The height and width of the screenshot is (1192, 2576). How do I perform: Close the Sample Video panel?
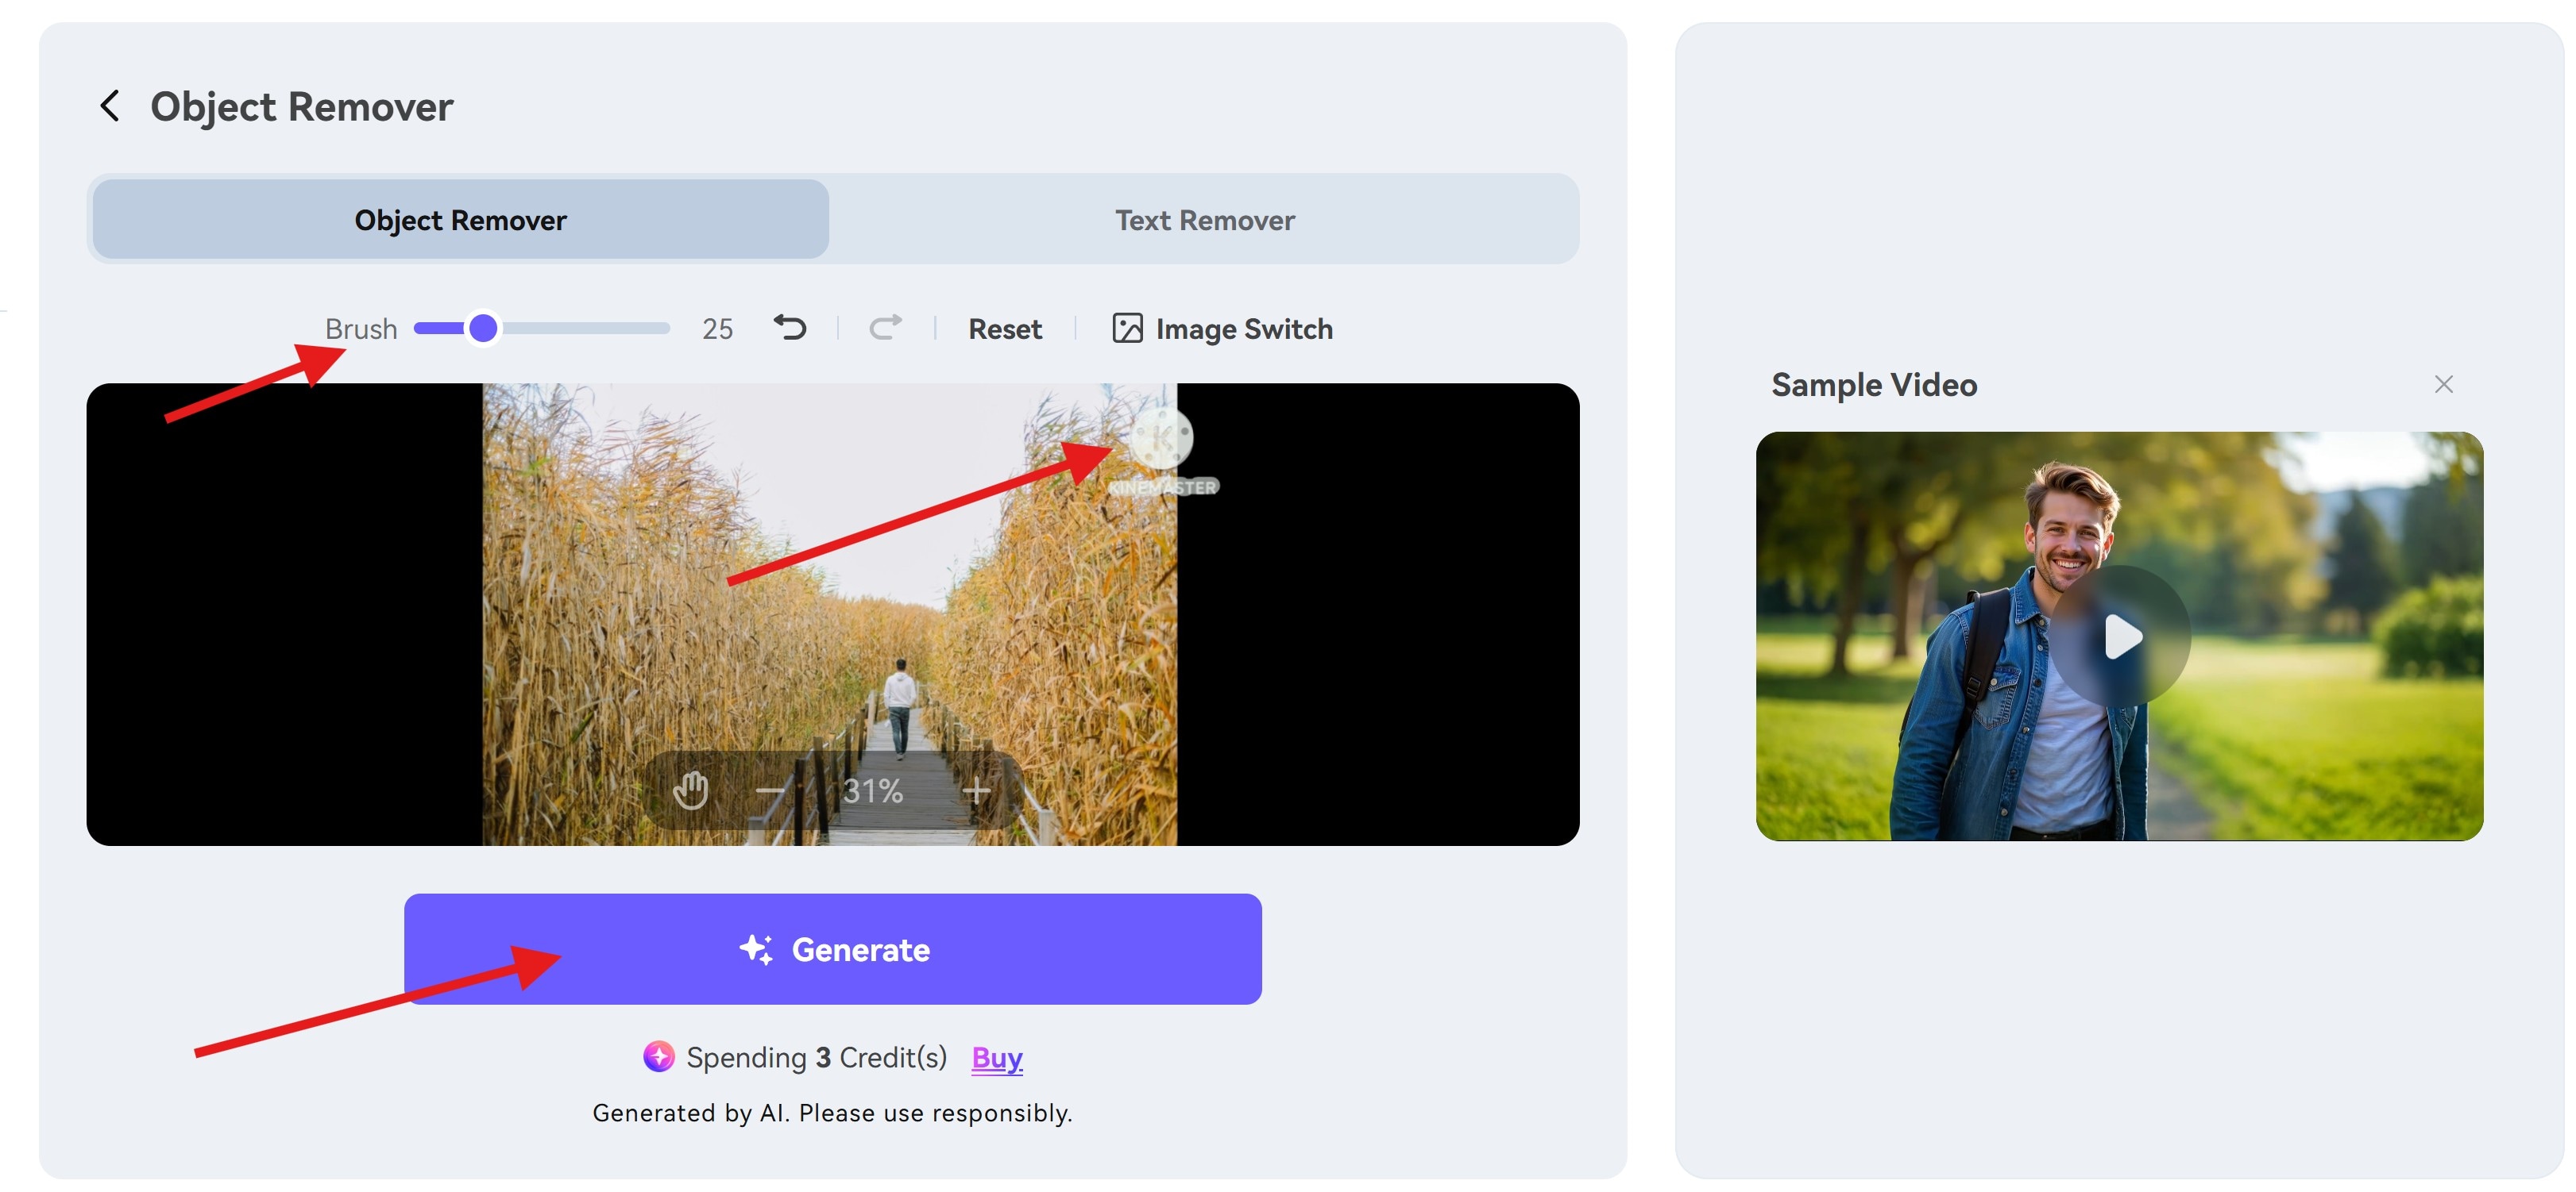click(2443, 383)
